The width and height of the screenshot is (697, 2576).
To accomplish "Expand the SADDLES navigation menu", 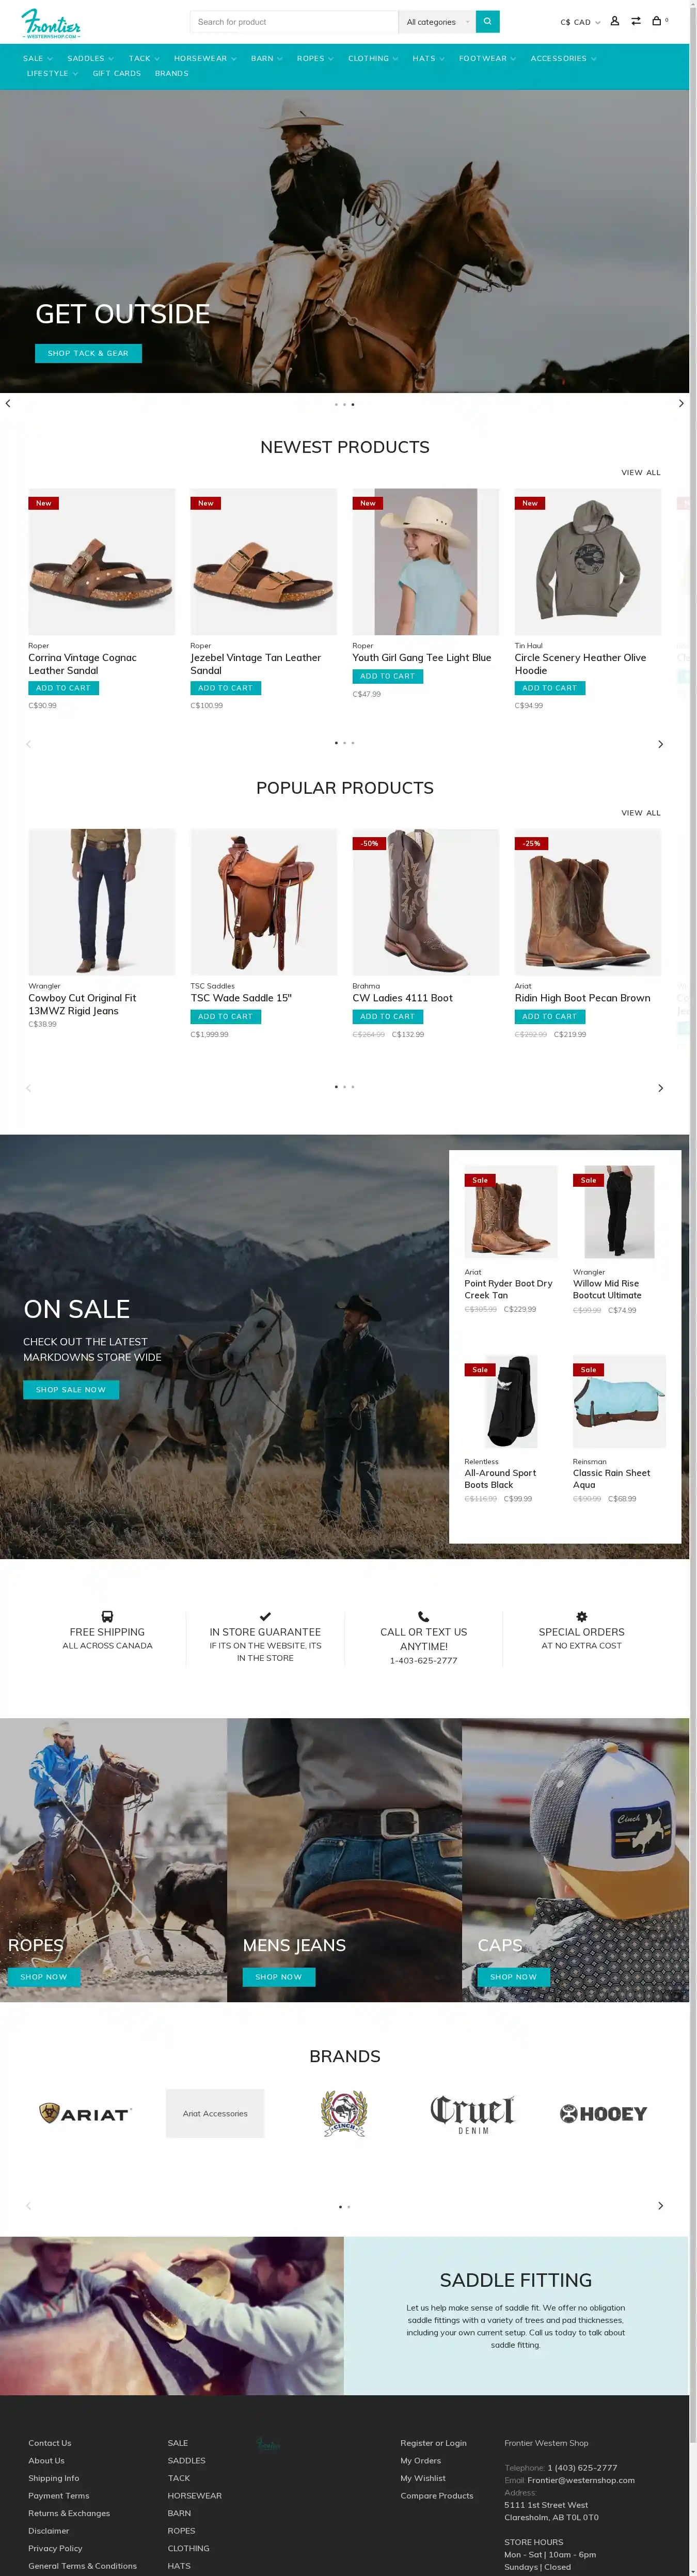I will tap(90, 59).
